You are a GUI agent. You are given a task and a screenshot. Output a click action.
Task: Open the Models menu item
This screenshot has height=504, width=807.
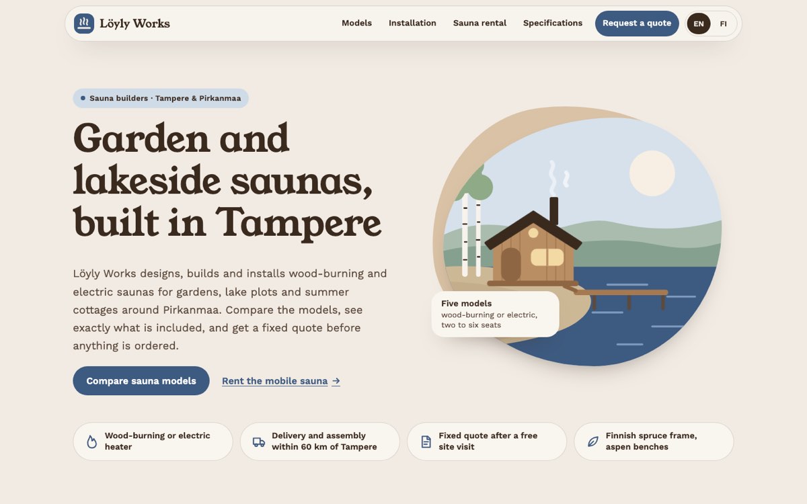point(356,23)
